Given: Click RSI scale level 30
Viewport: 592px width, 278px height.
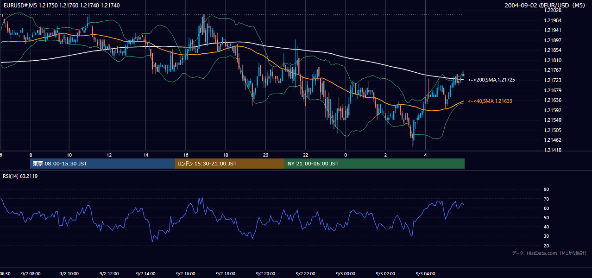Looking at the screenshot, I should click(546, 236).
